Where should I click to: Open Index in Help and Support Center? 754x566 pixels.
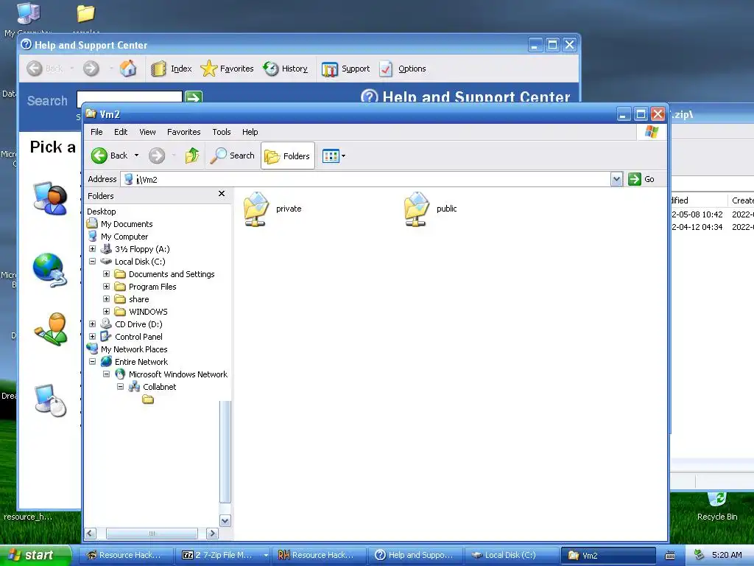(x=172, y=69)
